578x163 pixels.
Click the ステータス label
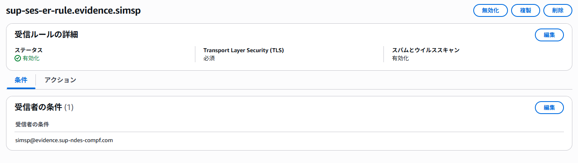pyautogui.click(x=29, y=50)
